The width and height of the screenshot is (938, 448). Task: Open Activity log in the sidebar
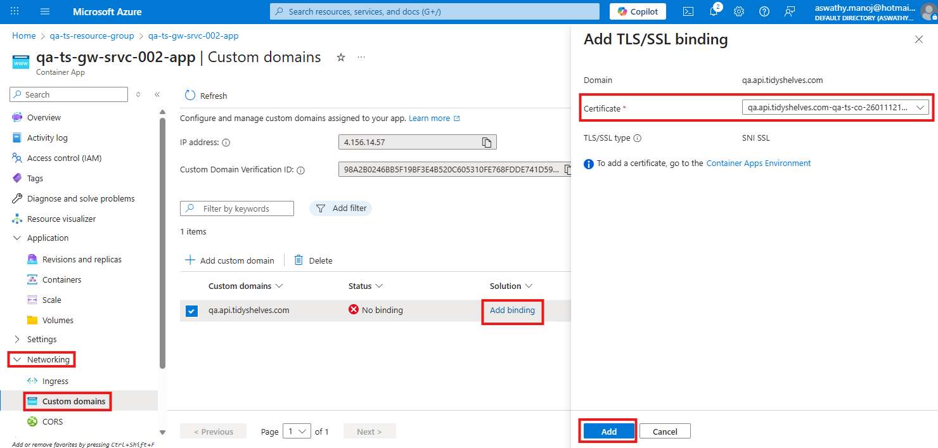click(47, 138)
